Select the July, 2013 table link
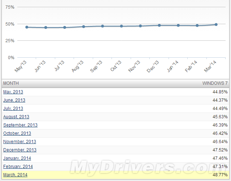The height and width of the screenshot is (181, 231). point(13,109)
